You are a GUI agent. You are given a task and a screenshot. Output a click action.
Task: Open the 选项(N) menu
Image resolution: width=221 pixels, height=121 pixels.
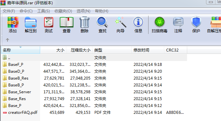click(84, 11)
